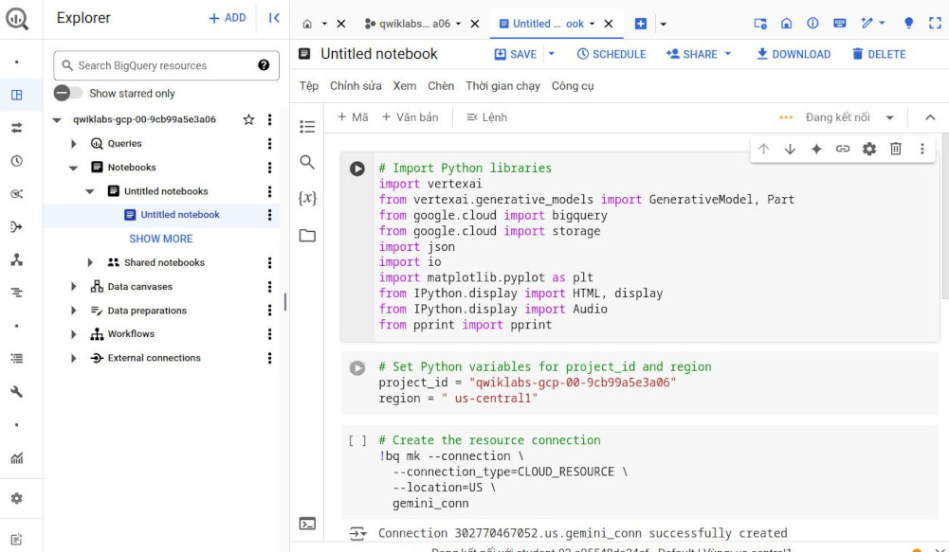Screen dimensions: 949x552
Task: Open Scheduled queries clock sidebar icon
Action: point(17,161)
